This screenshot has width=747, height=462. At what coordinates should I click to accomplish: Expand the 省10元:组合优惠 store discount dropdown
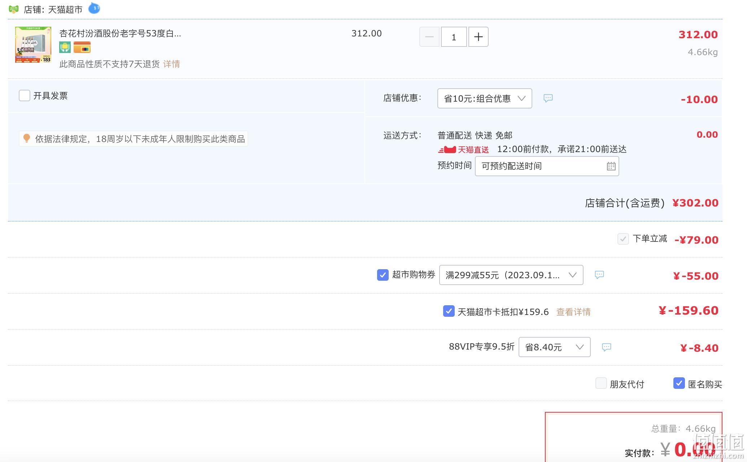coord(485,98)
